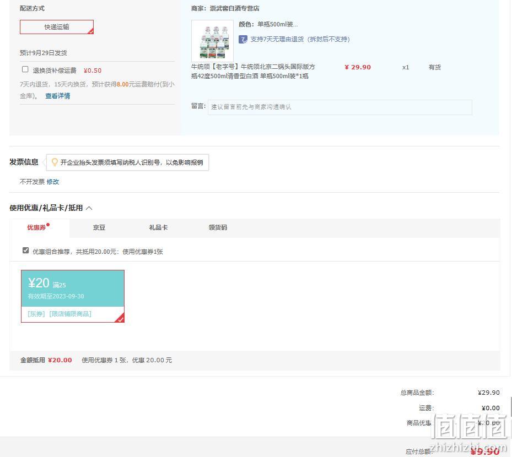Click the [限店铺限商品] coupon label

[70, 314]
